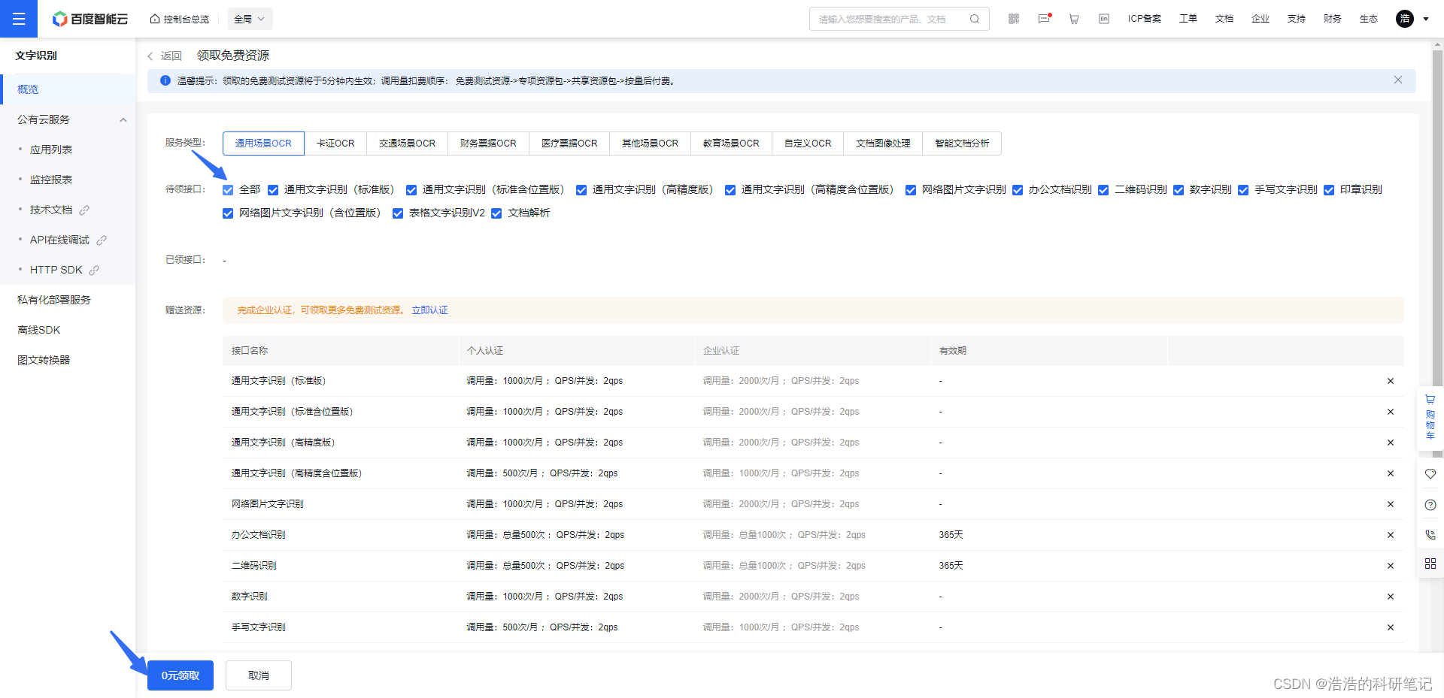Click the heart favorites side icon
Screen dimensions: 1444x698
click(1430, 474)
